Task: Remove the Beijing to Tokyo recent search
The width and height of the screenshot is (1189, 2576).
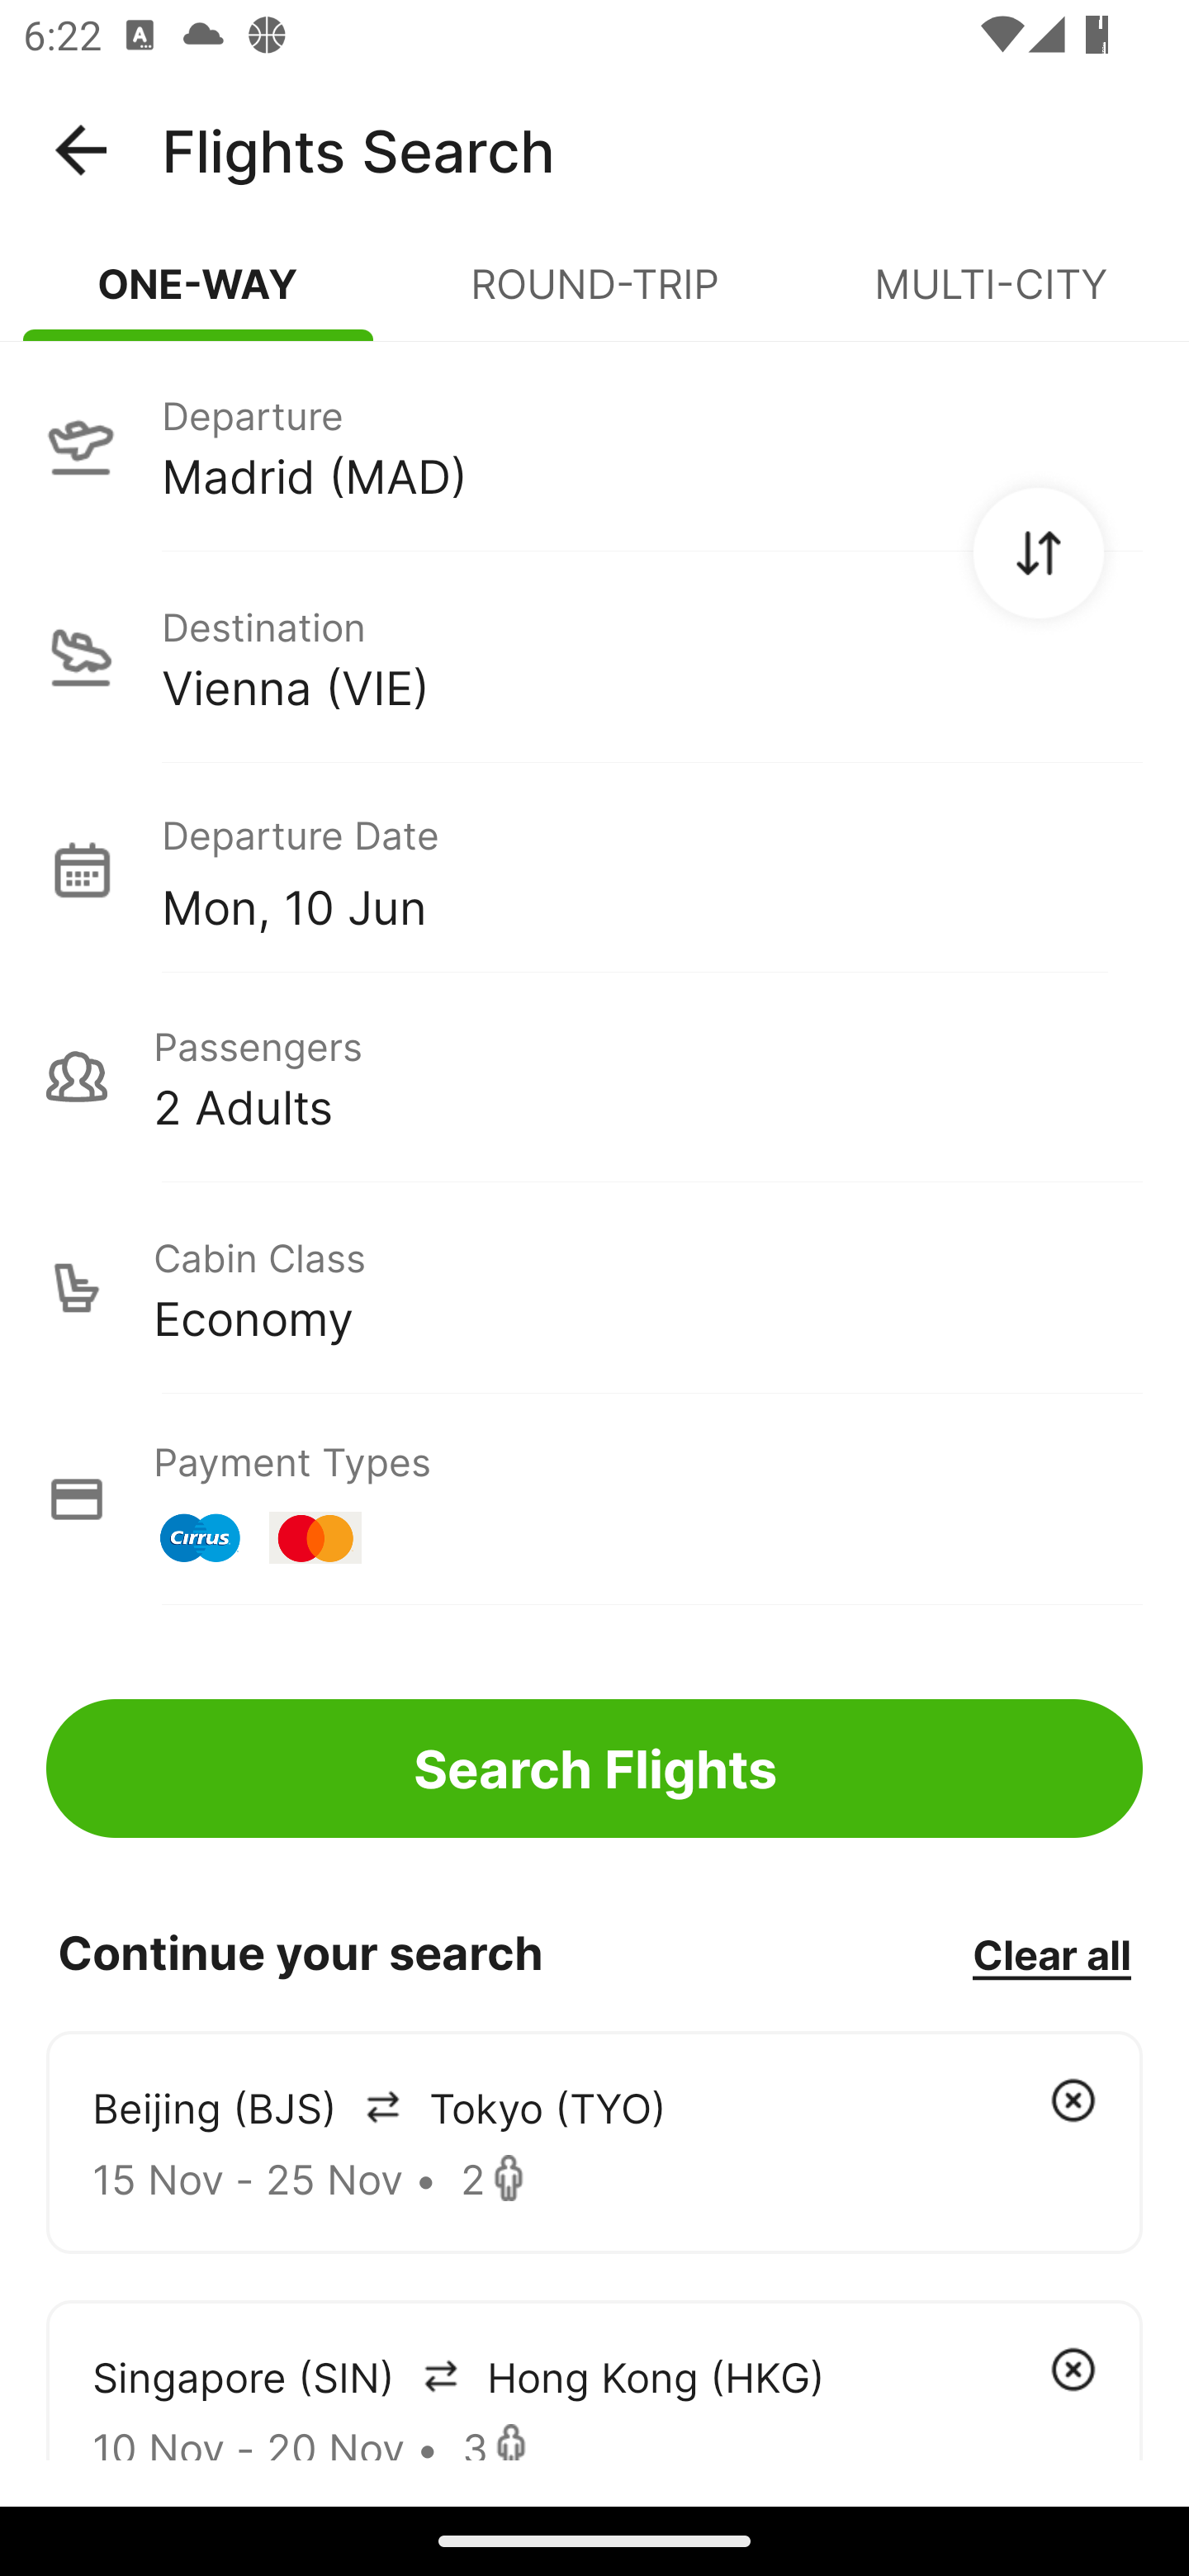Action: tap(1072, 2100)
